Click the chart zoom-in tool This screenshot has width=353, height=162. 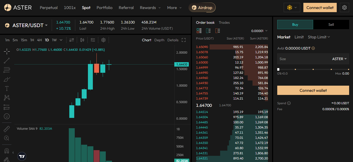(7, 138)
